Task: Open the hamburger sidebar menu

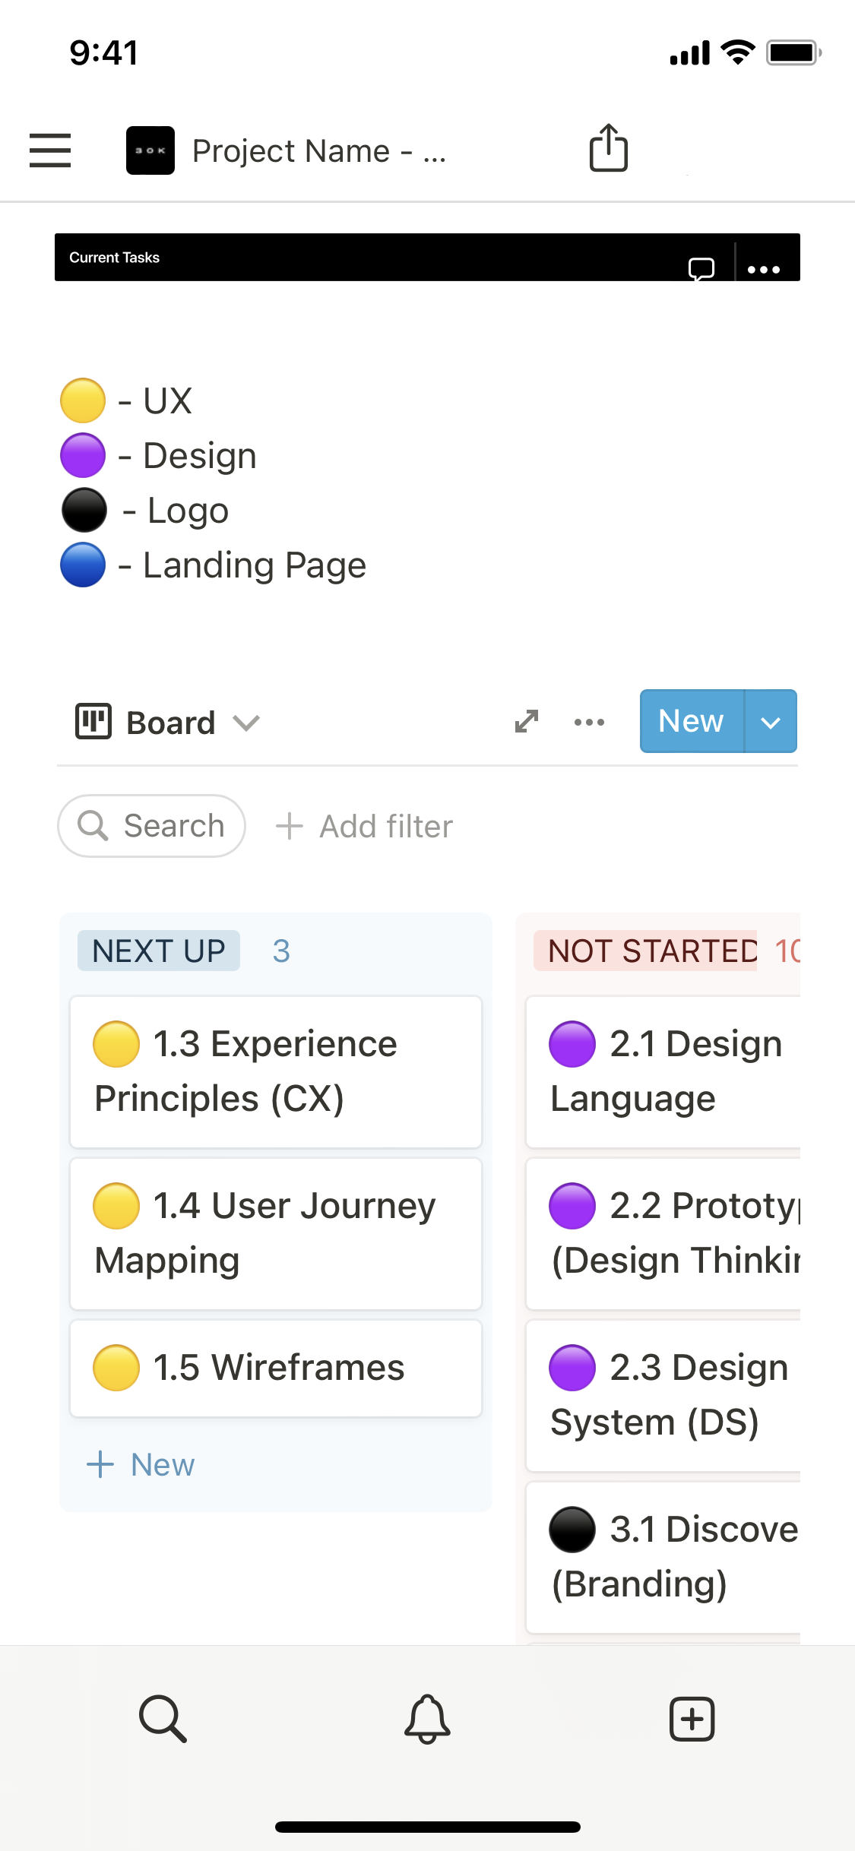Action: point(50,150)
